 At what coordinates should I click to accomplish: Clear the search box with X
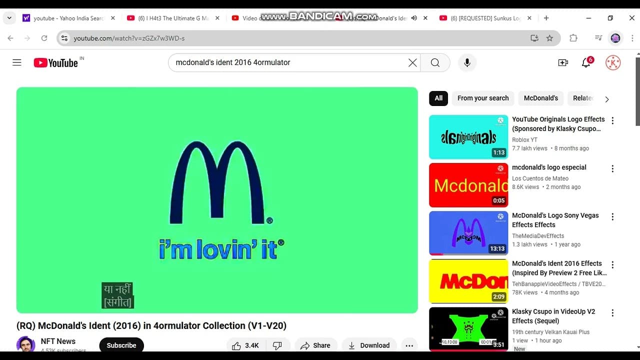(x=412, y=62)
